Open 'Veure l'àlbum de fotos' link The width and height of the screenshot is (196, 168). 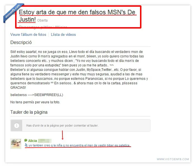pos(28,35)
